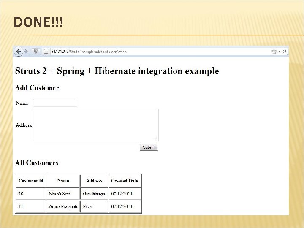
Task: Select the Gandhinagar address cell
Action: coord(94,193)
